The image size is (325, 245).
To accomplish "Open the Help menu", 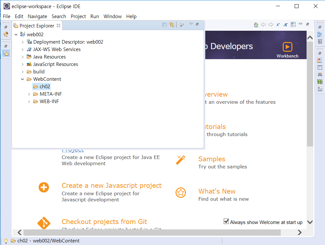I will tap(131, 16).
